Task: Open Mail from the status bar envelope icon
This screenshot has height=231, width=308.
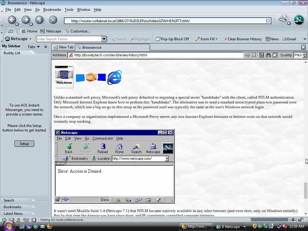Action: tap(12, 220)
